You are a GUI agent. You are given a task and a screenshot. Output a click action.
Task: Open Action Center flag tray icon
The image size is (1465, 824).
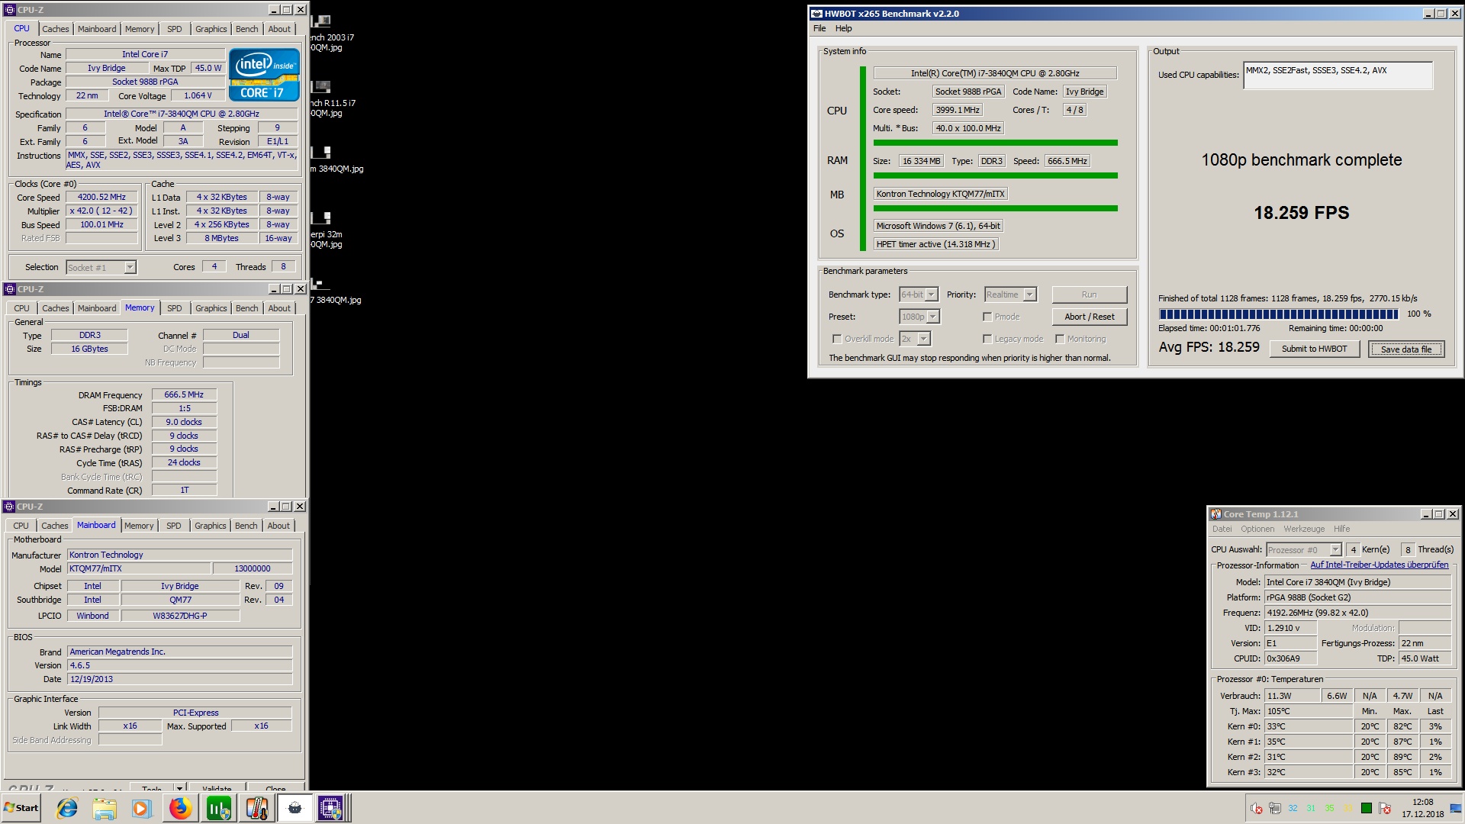(1385, 808)
